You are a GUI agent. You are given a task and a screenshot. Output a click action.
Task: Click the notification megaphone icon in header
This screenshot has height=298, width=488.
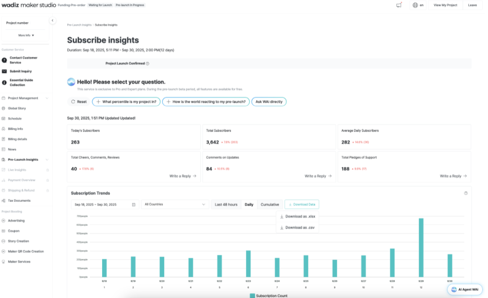(x=399, y=5)
